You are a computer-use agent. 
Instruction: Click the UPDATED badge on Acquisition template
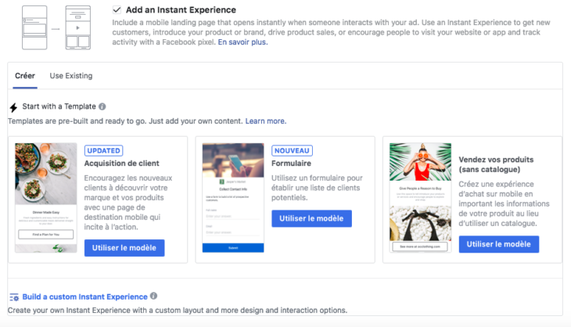(x=103, y=150)
